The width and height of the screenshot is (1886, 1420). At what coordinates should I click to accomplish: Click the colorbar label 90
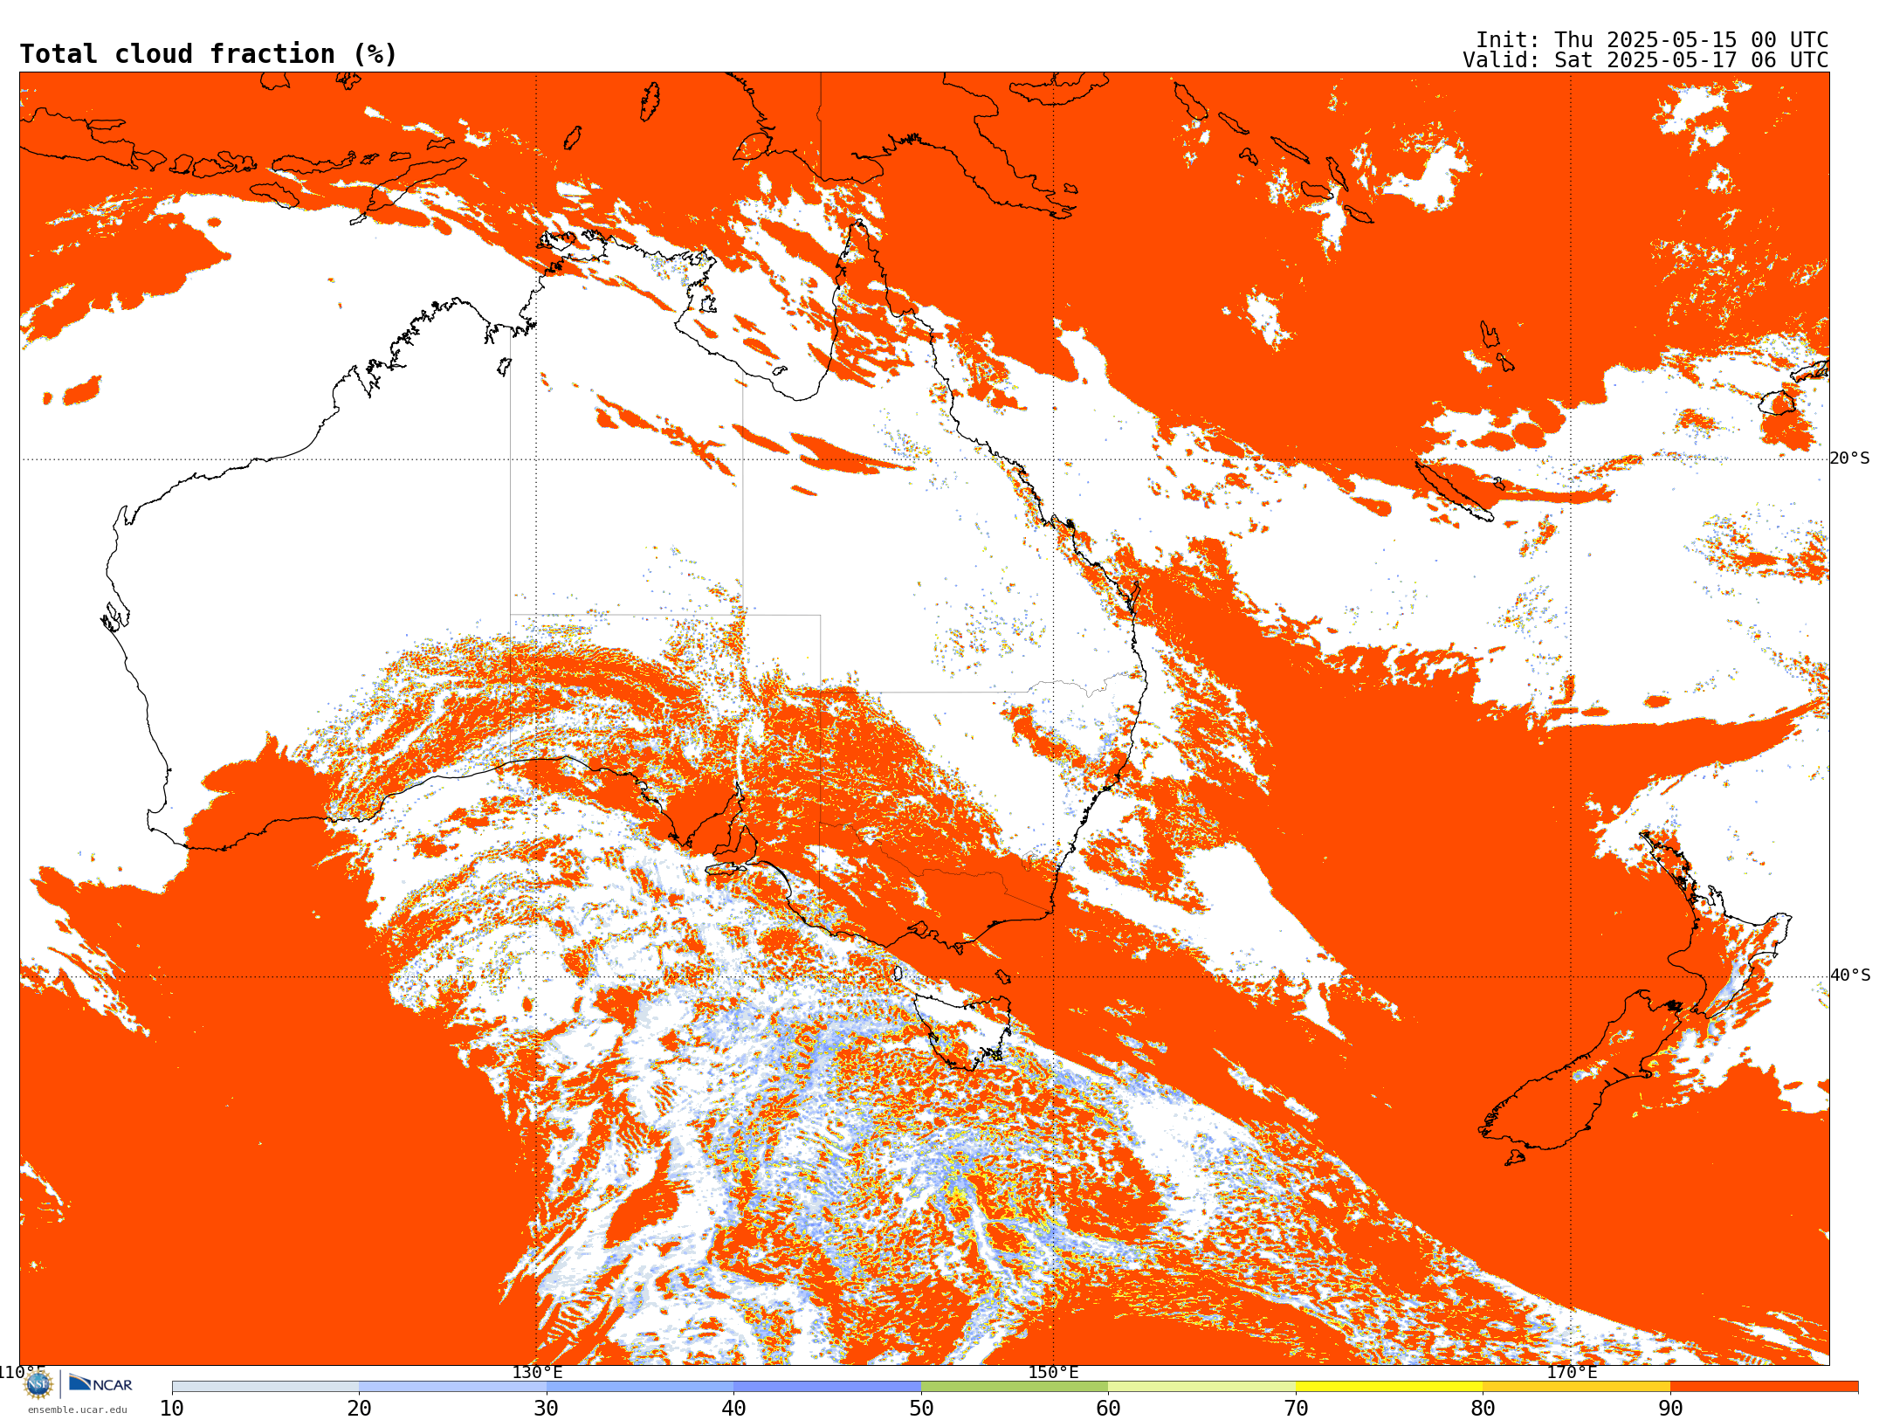point(1670,1408)
